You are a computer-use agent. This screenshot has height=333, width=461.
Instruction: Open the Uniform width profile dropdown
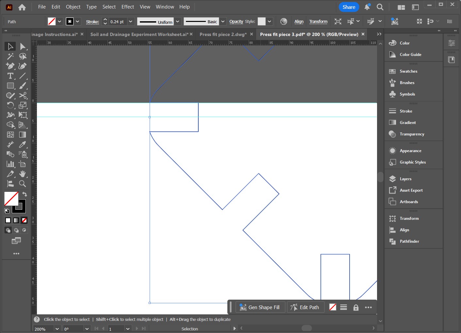pyautogui.click(x=177, y=22)
